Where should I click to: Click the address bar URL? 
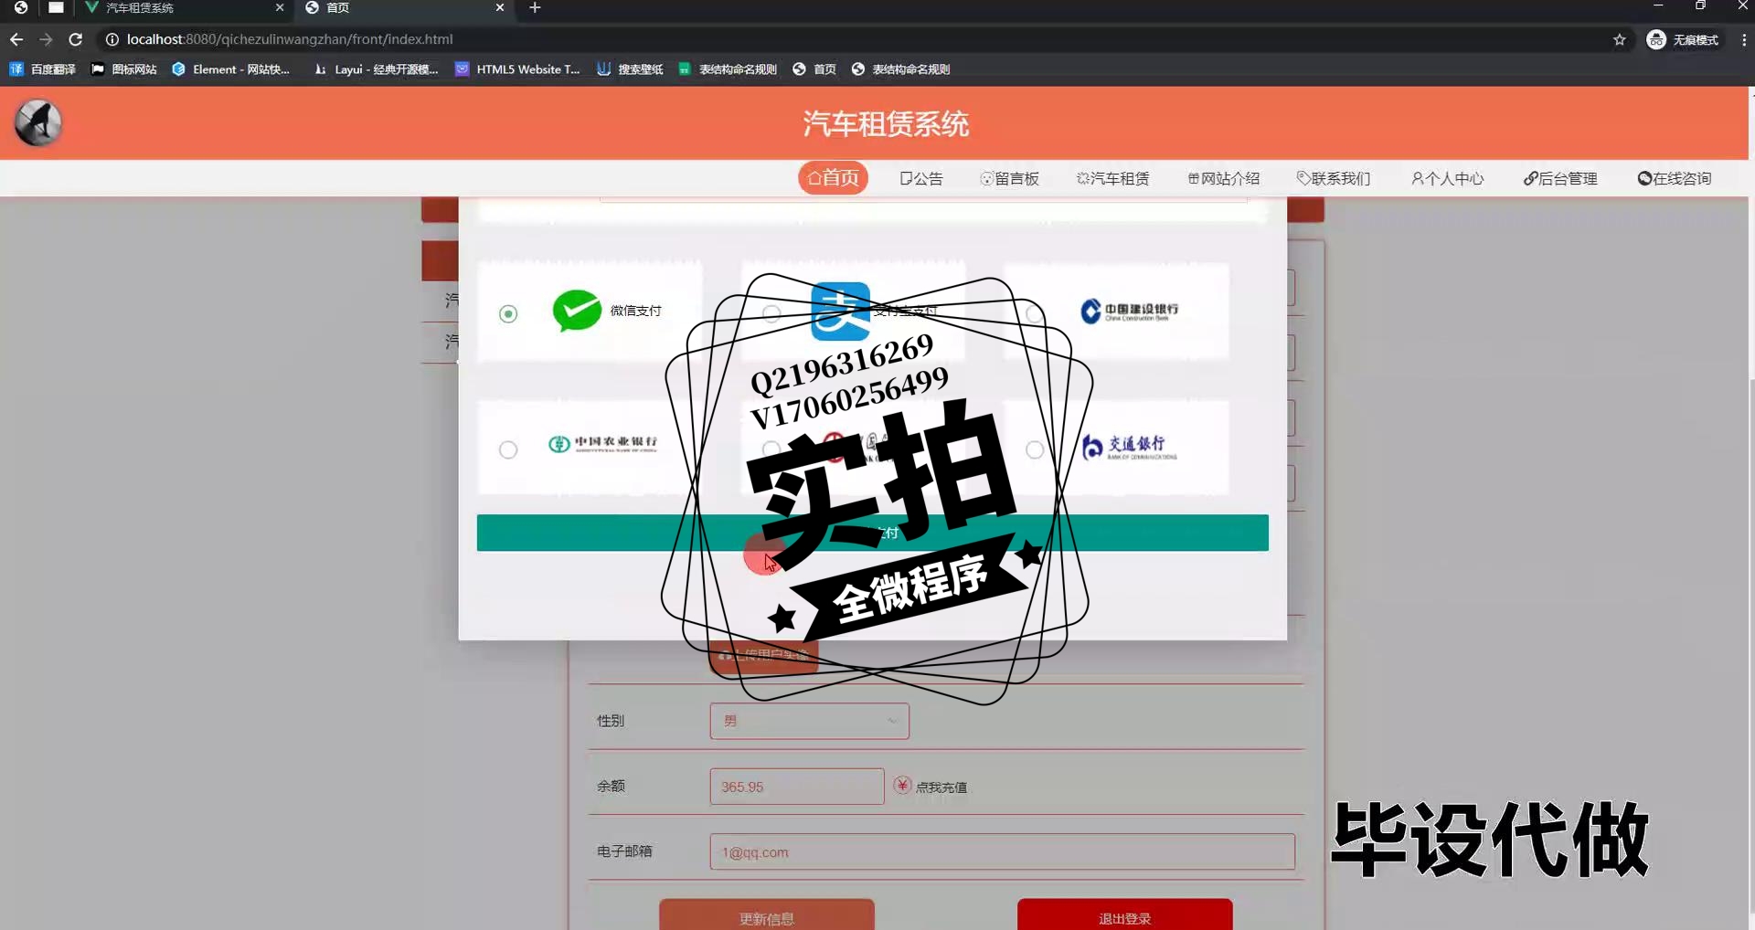(x=290, y=39)
